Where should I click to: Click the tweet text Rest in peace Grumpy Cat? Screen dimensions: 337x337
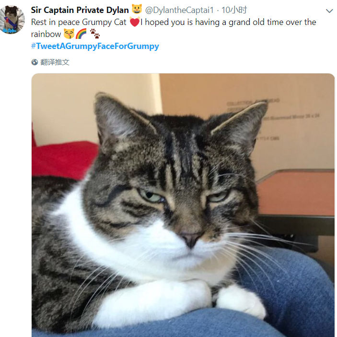pyautogui.click(x=79, y=22)
